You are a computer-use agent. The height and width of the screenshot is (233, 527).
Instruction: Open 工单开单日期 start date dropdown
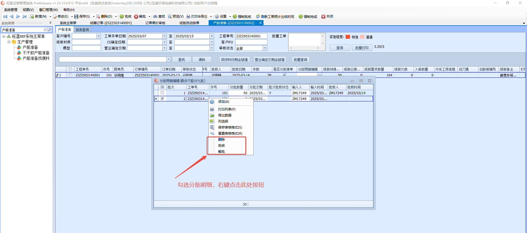click(164, 36)
